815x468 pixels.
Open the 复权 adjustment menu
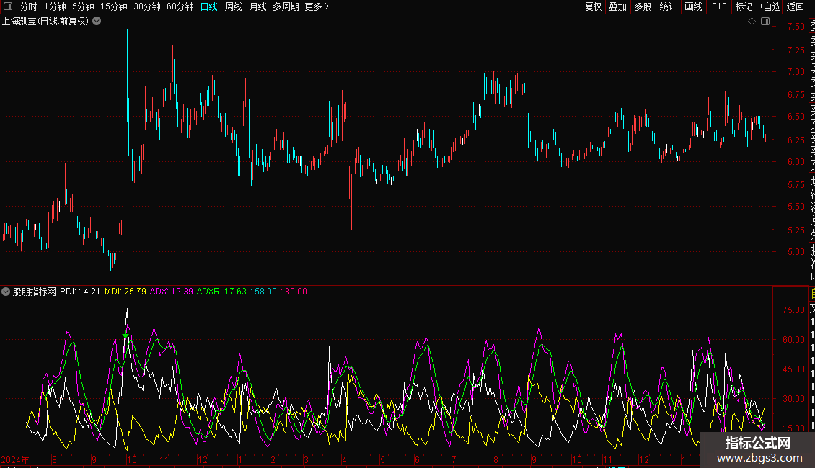point(593,6)
